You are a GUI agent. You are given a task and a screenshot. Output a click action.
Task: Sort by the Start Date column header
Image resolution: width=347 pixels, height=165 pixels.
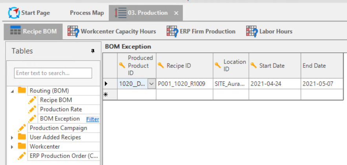[275, 65]
